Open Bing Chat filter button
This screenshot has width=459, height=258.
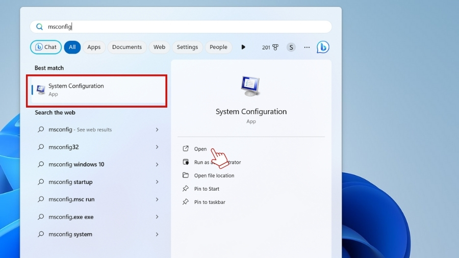point(46,47)
